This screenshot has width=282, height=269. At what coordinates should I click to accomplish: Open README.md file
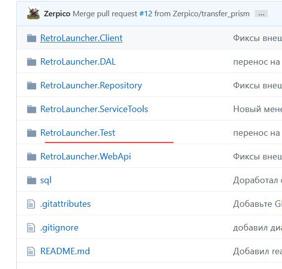(65, 251)
